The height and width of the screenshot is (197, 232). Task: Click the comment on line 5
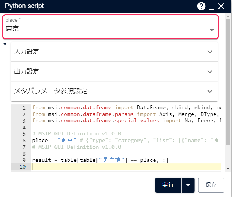[77, 134]
